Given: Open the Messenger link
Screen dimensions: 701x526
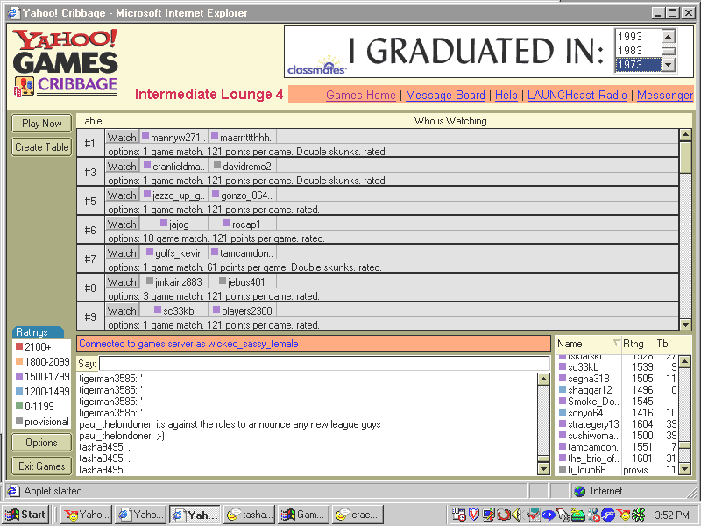Looking at the screenshot, I should click(x=665, y=95).
